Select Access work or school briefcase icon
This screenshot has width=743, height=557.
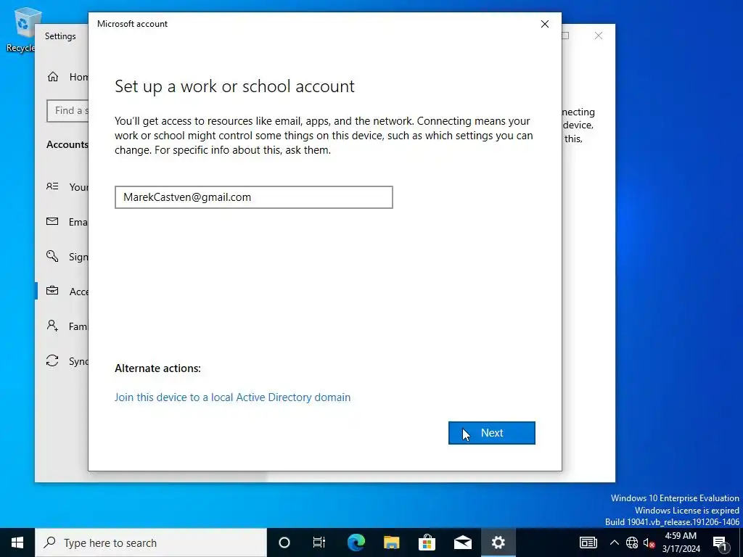[52, 291]
